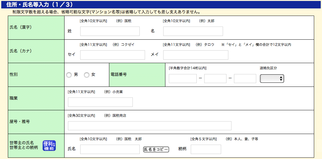Click the [全角５文字以内] hint text
The width and height of the screenshot is (322, 159).
[x=204, y=139]
